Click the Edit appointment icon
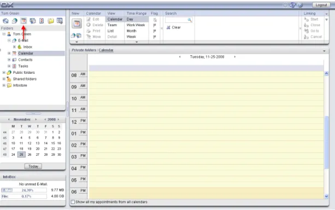The width and height of the screenshot is (335, 210). (89, 19)
